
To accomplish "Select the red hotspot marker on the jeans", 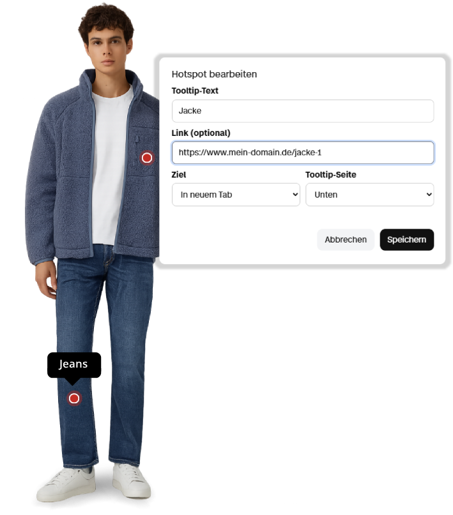I will coord(74,398).
